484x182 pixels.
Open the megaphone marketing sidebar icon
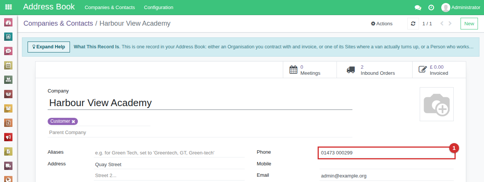coord(8,137)
